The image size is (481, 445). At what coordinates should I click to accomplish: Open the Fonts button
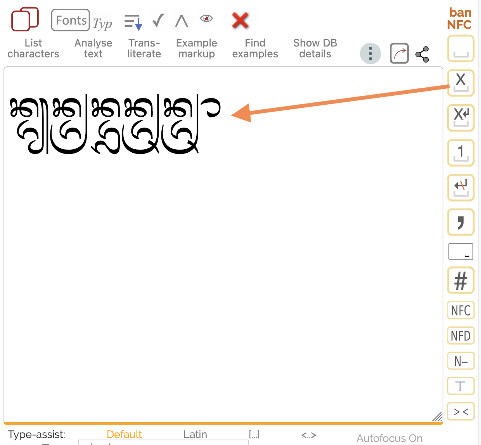pyautogui.click(x=71, y=20)
